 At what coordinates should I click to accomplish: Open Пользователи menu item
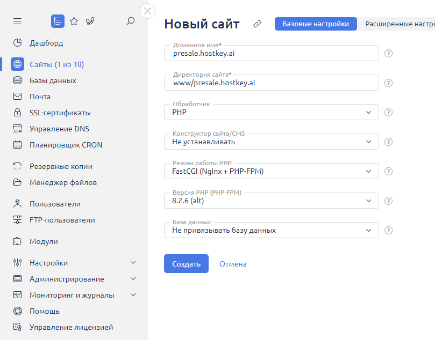55,204
